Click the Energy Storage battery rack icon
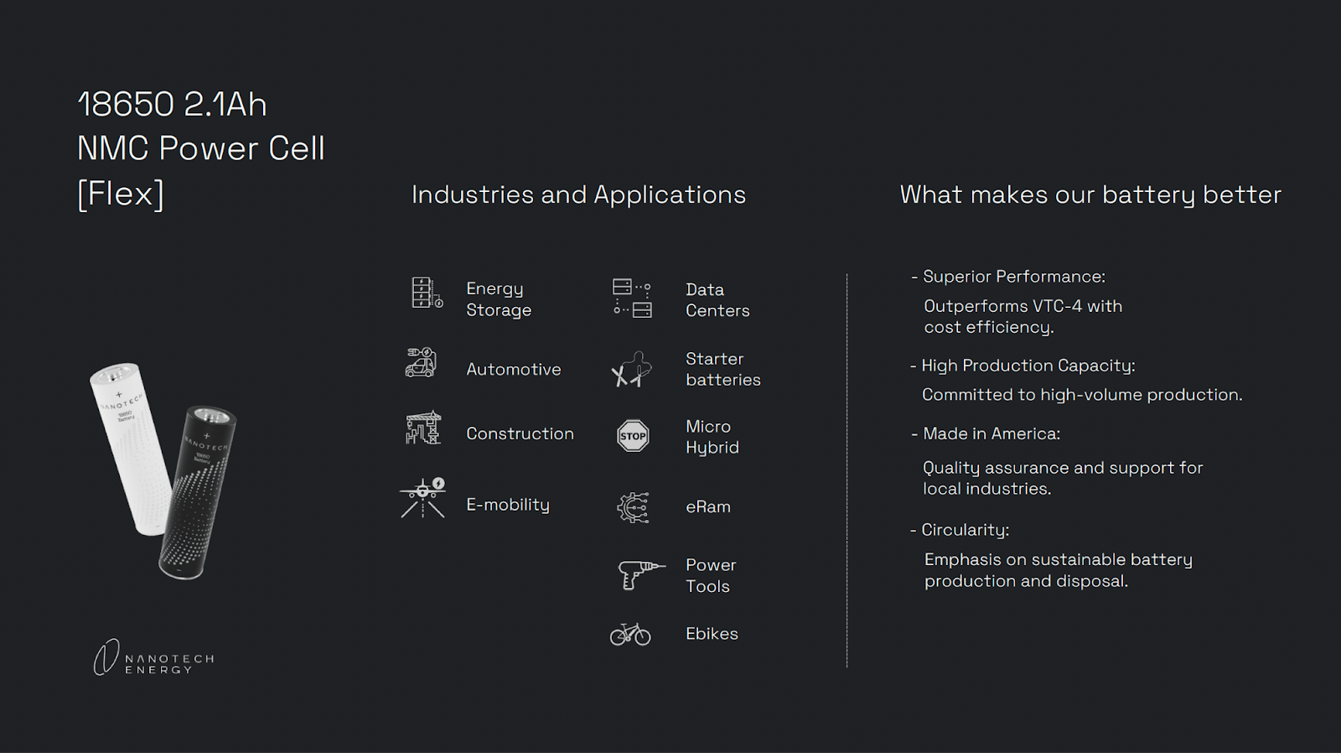Image resolution: width=1341 pixels, height=753 pixels. [x=427, y=293]
